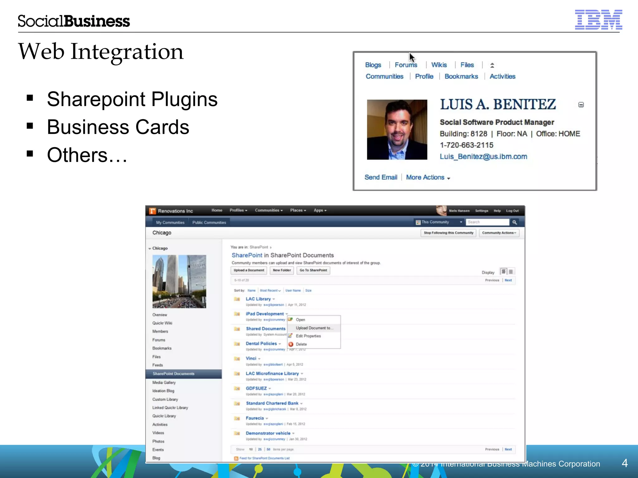Show 25 items per page
This screenshot has width=638, height=478.
(260, 449)
